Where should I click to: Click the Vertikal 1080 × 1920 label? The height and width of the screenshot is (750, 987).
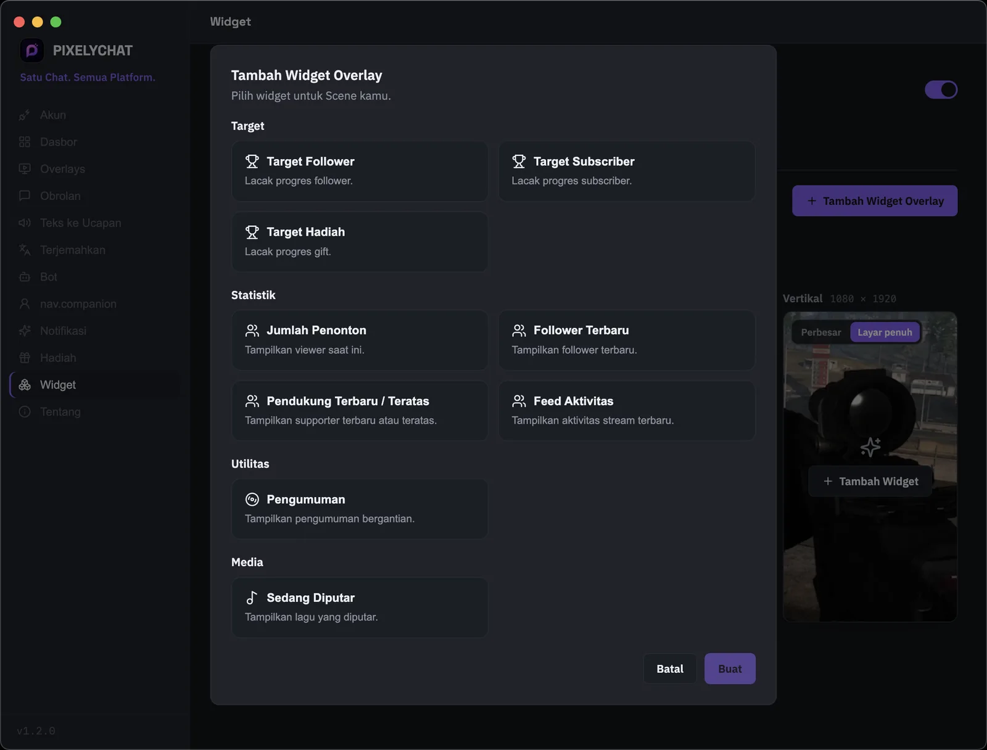(x=840, y=299)
